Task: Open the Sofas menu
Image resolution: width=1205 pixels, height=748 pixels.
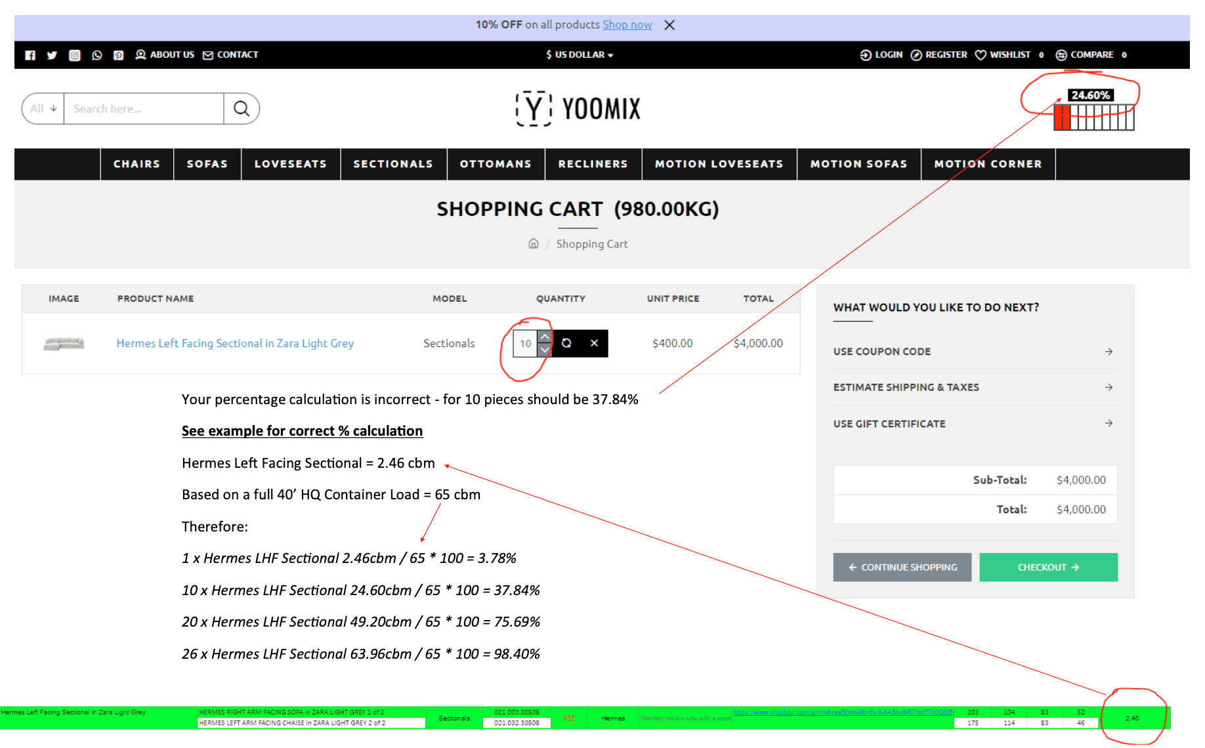Action: click(x=207, y=164)
